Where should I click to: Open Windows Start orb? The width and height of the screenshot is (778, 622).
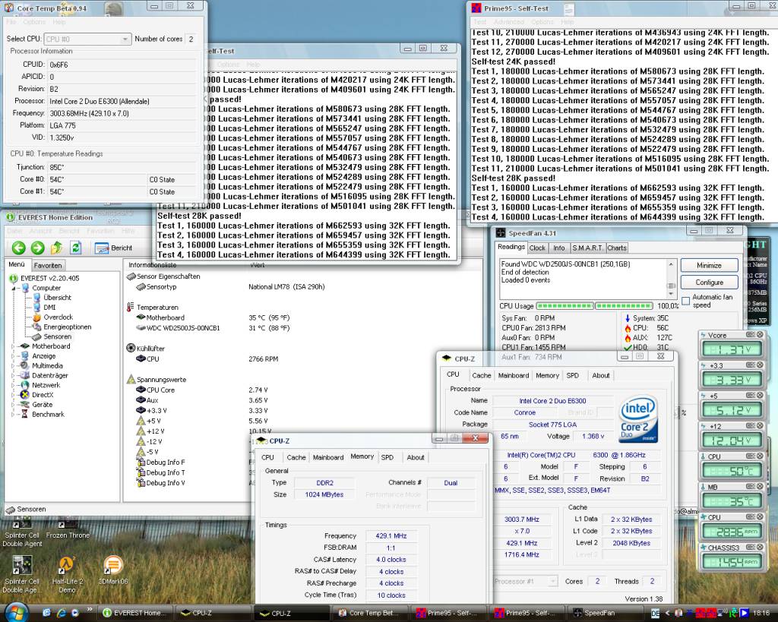click(x=16, y=612)
